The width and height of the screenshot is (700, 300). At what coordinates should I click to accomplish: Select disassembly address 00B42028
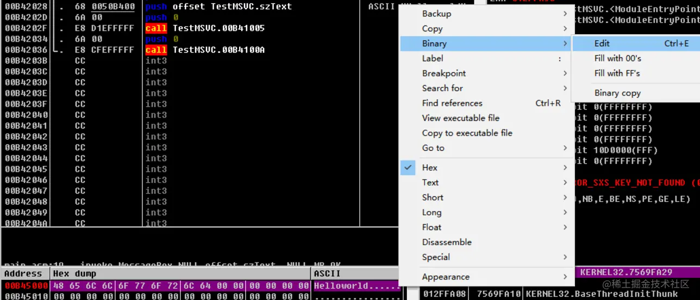26,7
